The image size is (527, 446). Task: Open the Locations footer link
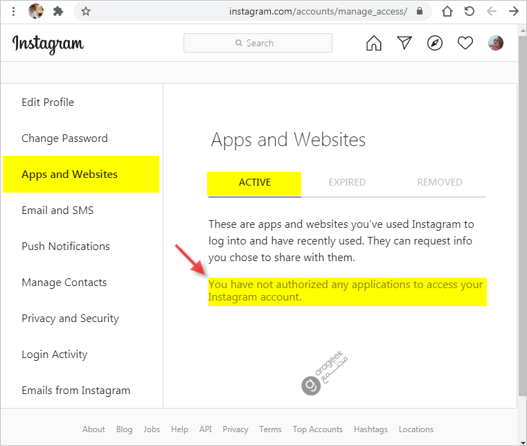point(416,429)
